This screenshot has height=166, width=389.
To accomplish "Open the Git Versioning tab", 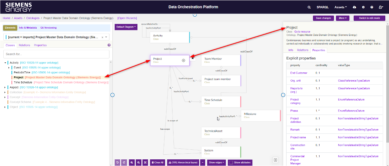I will (x=48, y=28).
